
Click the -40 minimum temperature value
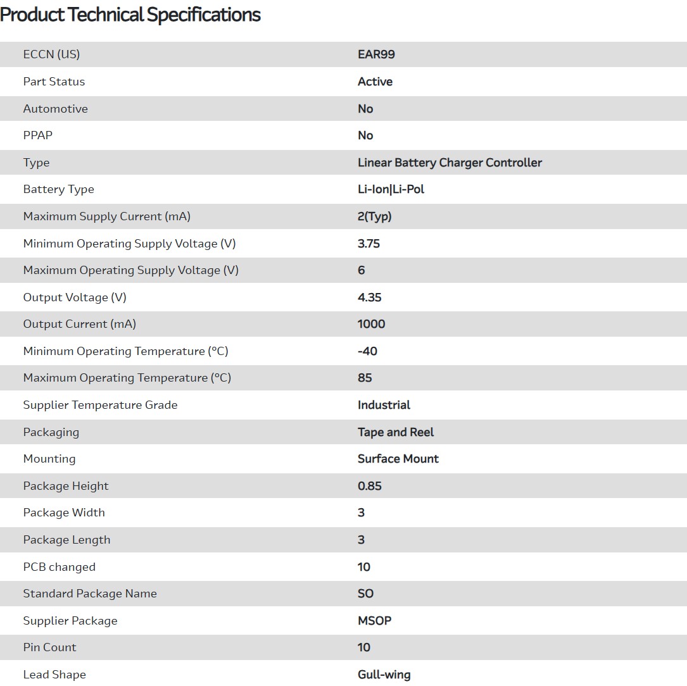[x=367, y=351]
